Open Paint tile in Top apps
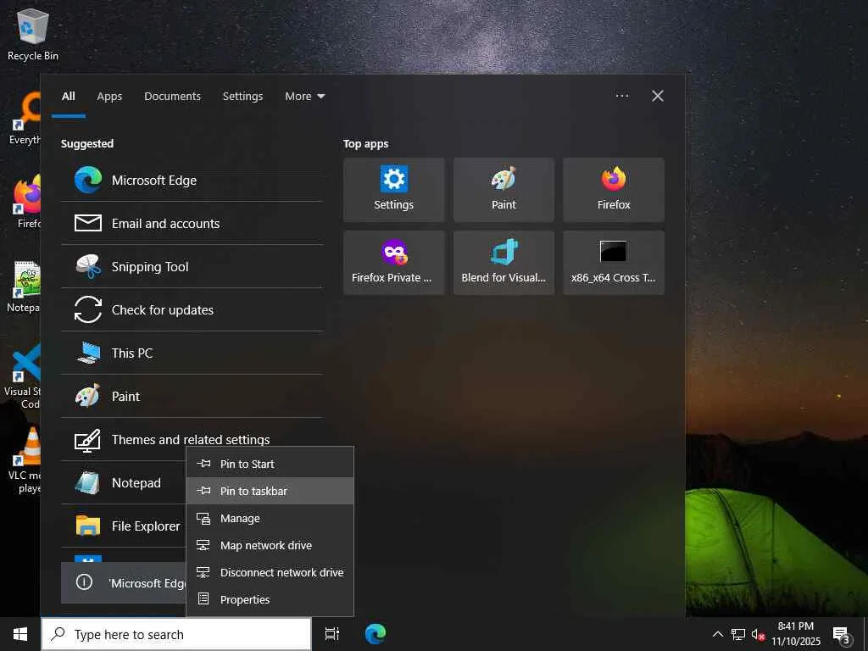 coord(504,190)
